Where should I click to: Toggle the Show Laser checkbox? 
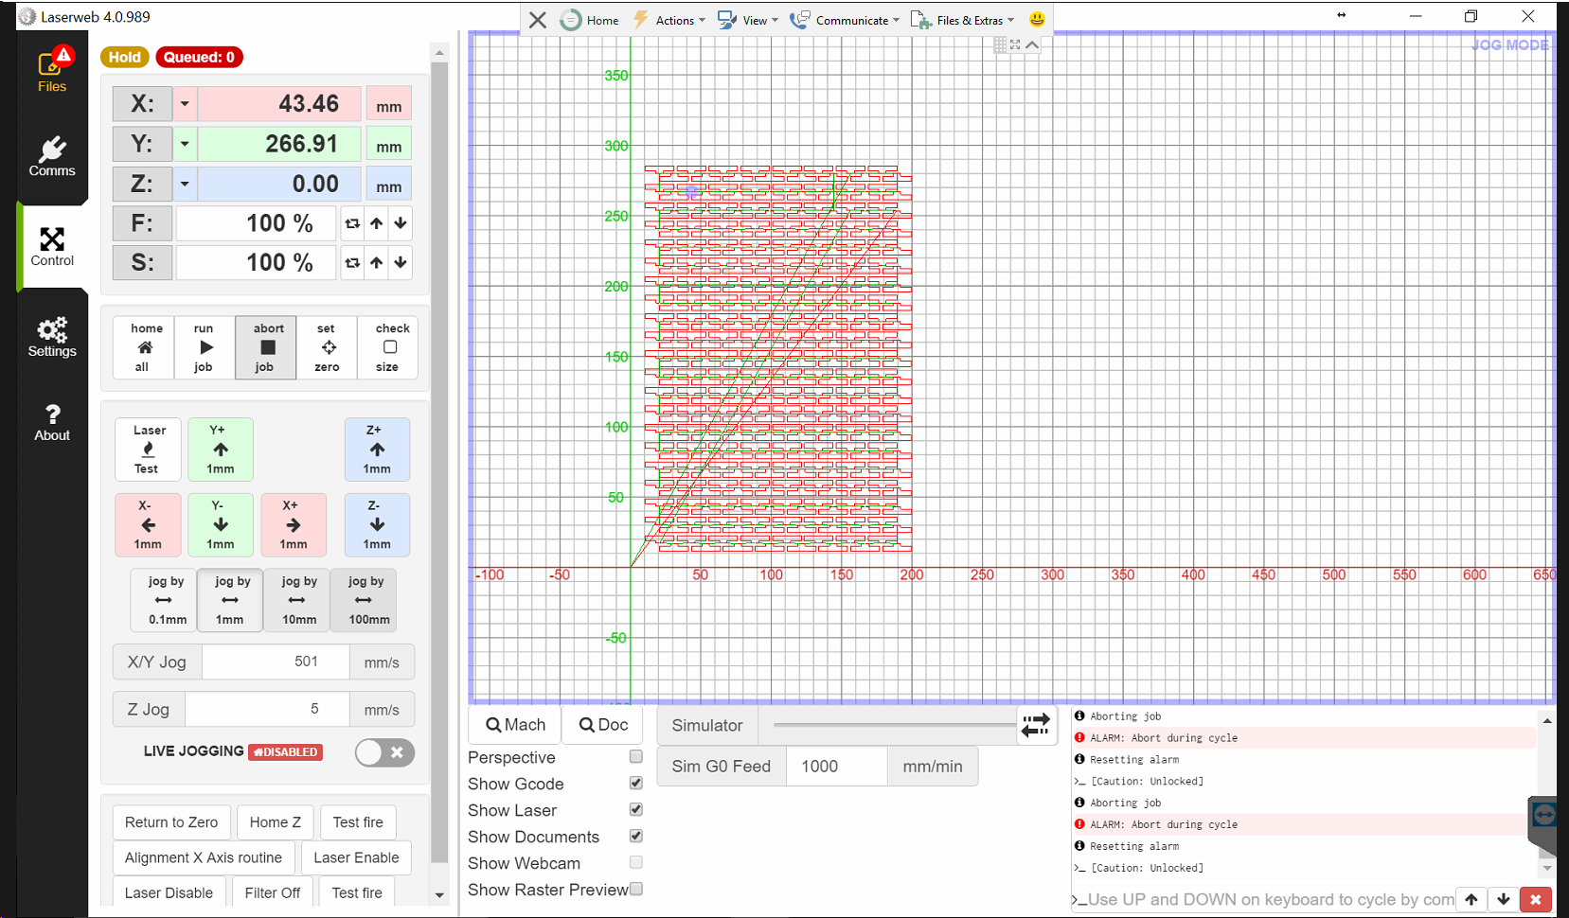(x=636, y=810)
